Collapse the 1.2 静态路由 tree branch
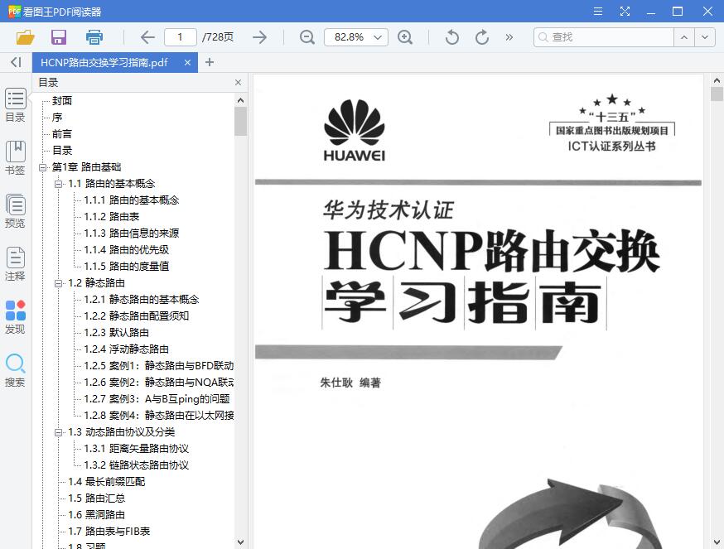Screen dimensions: 724x549 tap(56, 282)
